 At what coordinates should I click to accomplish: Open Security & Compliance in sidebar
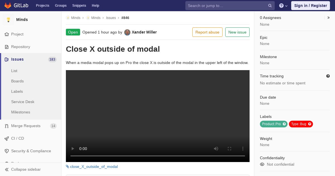point(31,151)
